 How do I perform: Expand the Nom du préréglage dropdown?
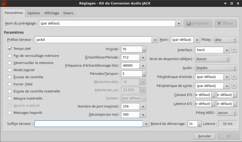pos(178,23)
